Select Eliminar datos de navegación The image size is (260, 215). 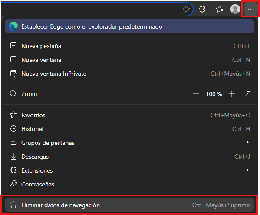point(129,205)
